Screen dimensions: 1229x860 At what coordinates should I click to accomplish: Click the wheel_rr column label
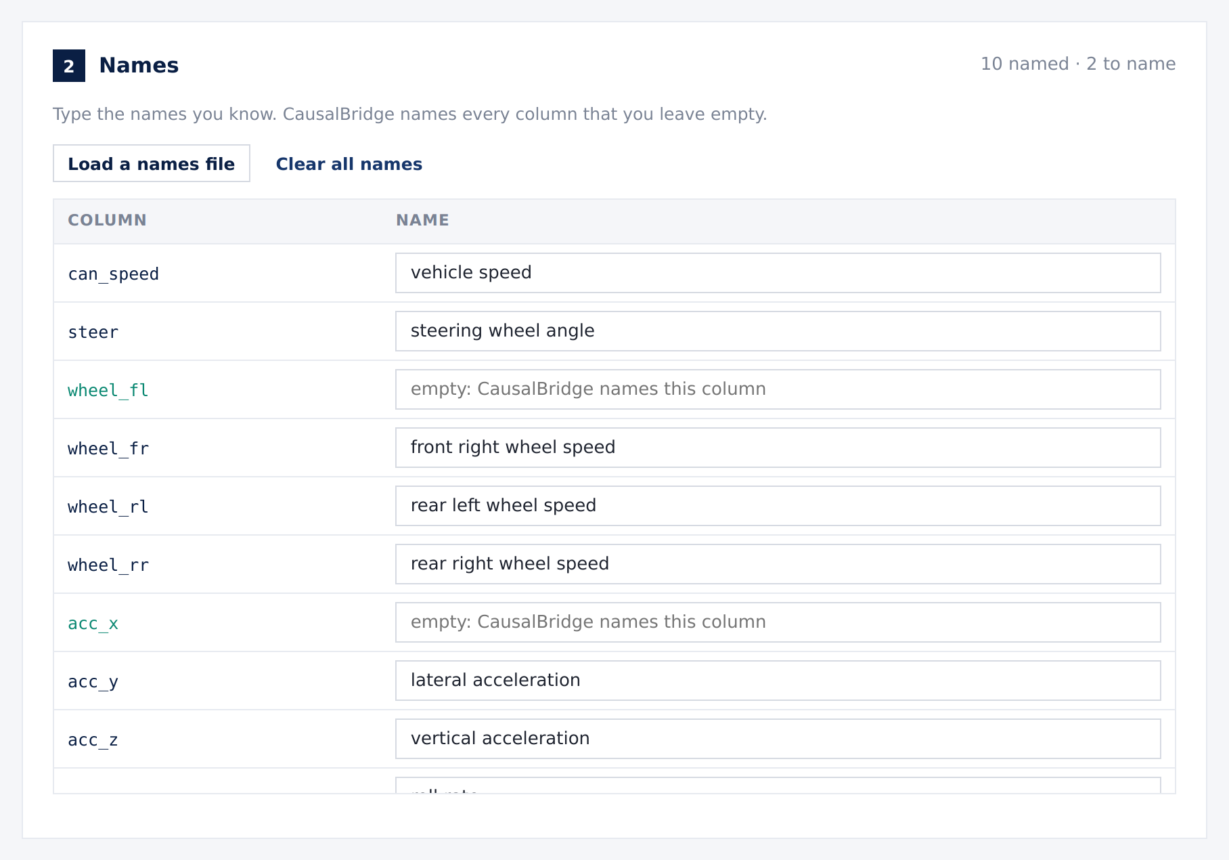click(108, 565)
